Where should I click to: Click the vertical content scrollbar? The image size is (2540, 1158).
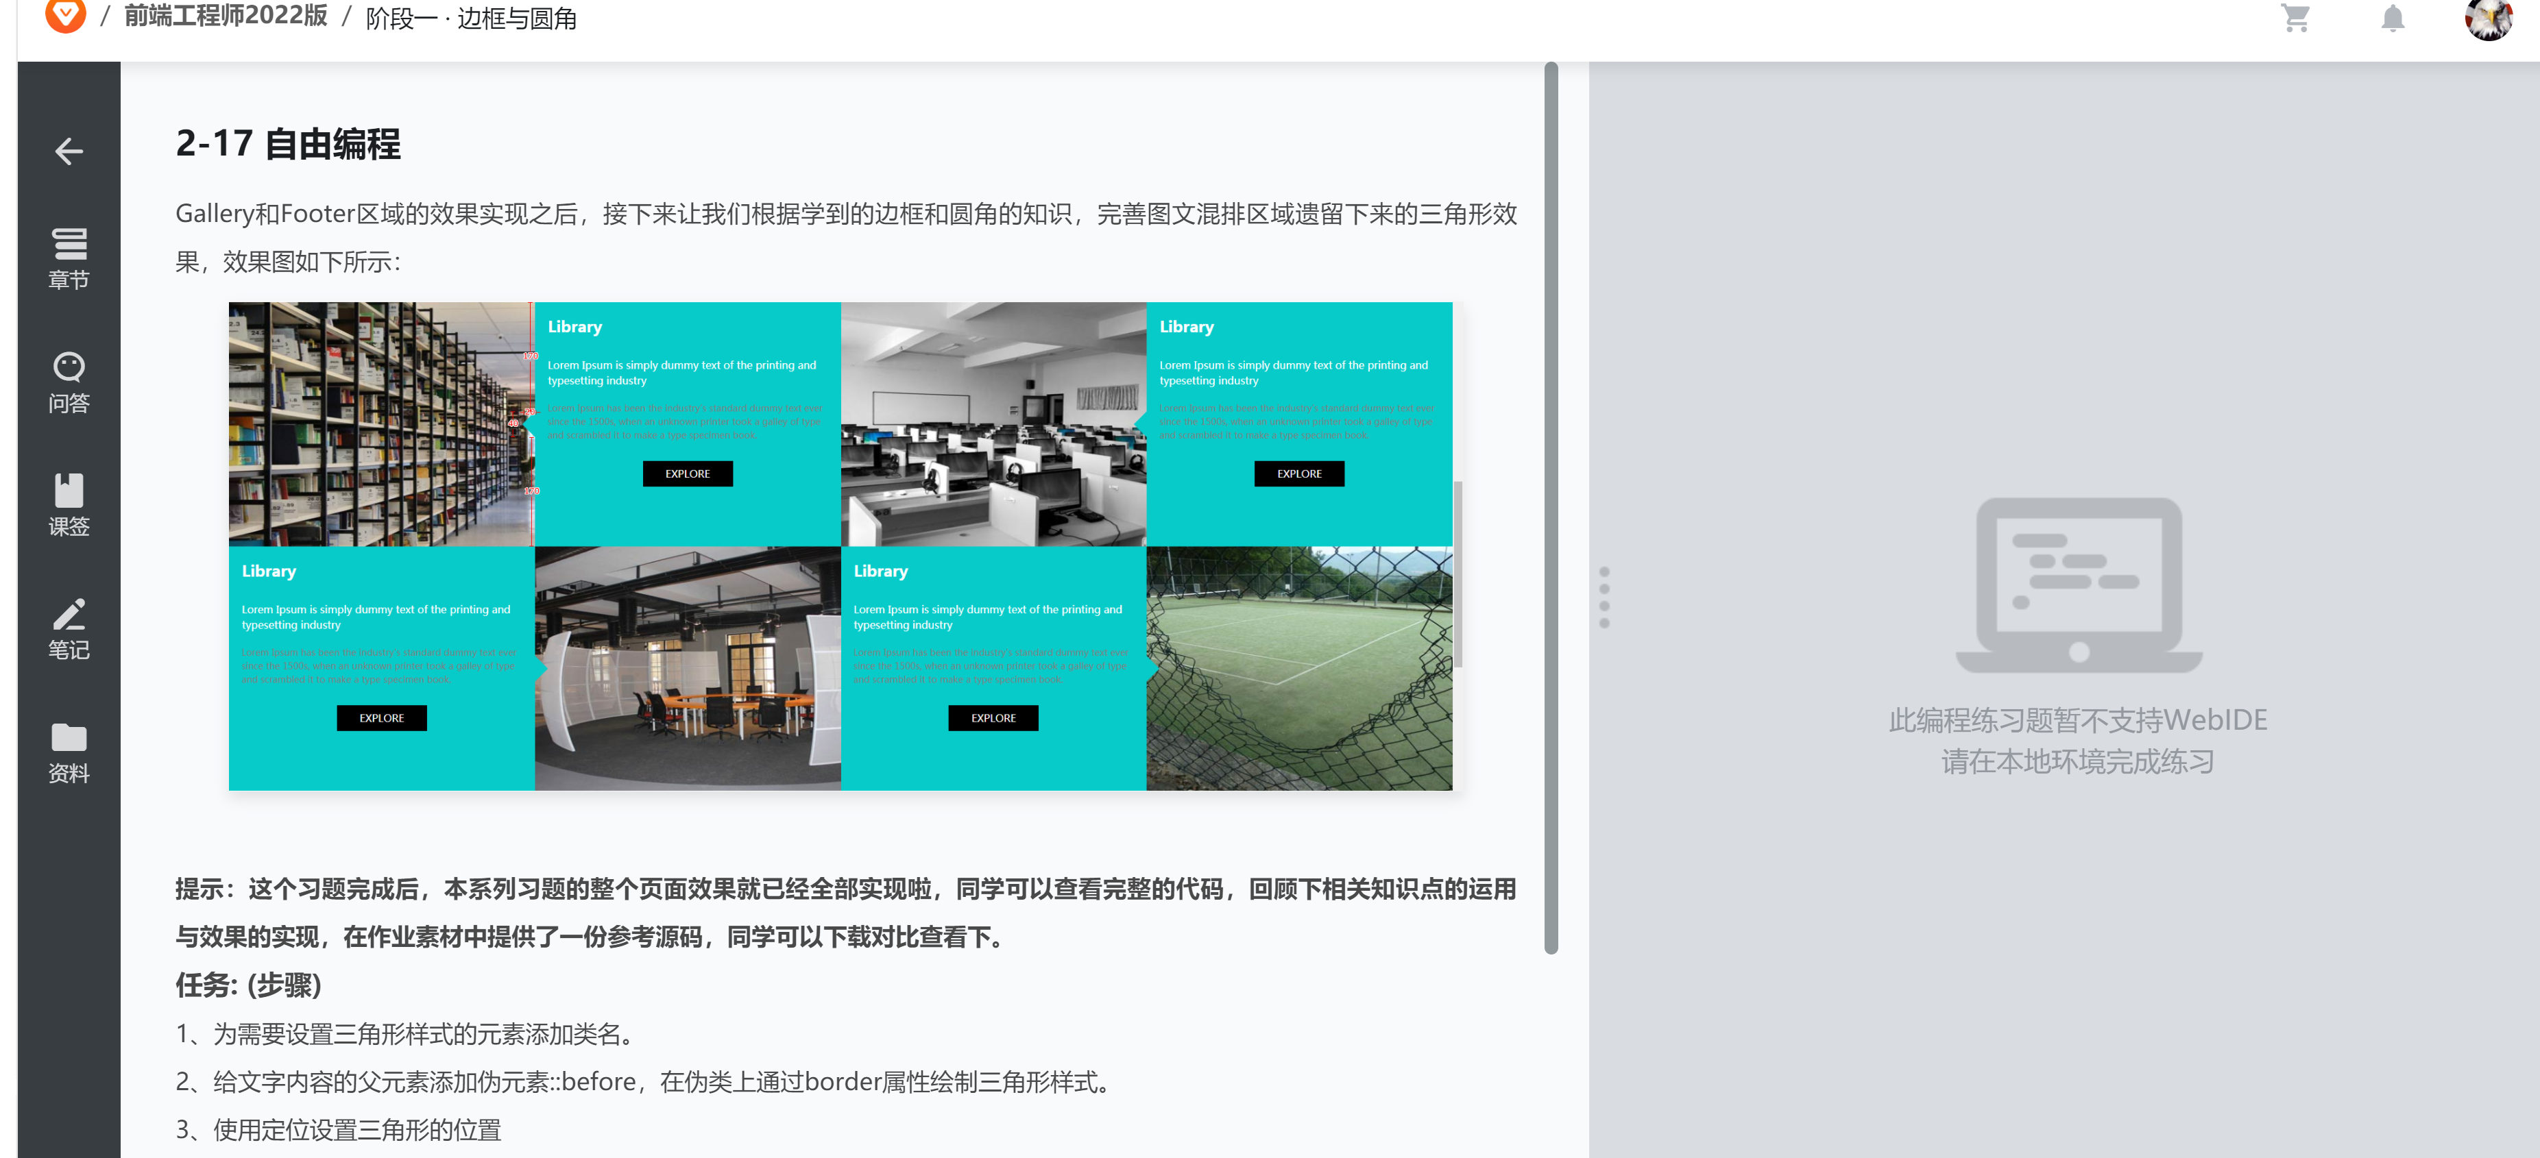(1550, 508)
